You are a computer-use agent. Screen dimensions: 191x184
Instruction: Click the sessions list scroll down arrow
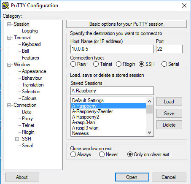point(150,133)
